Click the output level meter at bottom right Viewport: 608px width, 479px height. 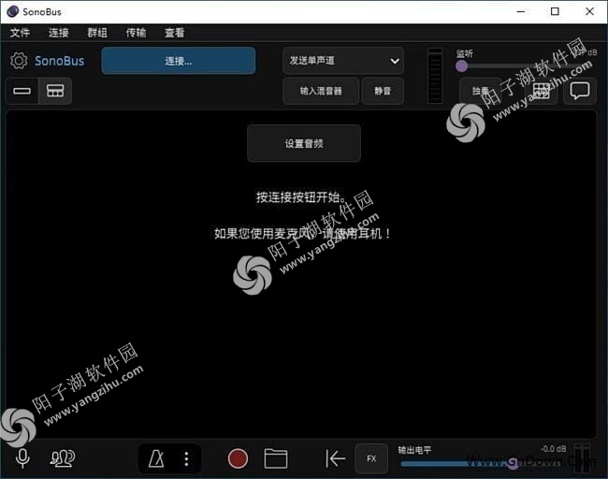pos(582,458)
